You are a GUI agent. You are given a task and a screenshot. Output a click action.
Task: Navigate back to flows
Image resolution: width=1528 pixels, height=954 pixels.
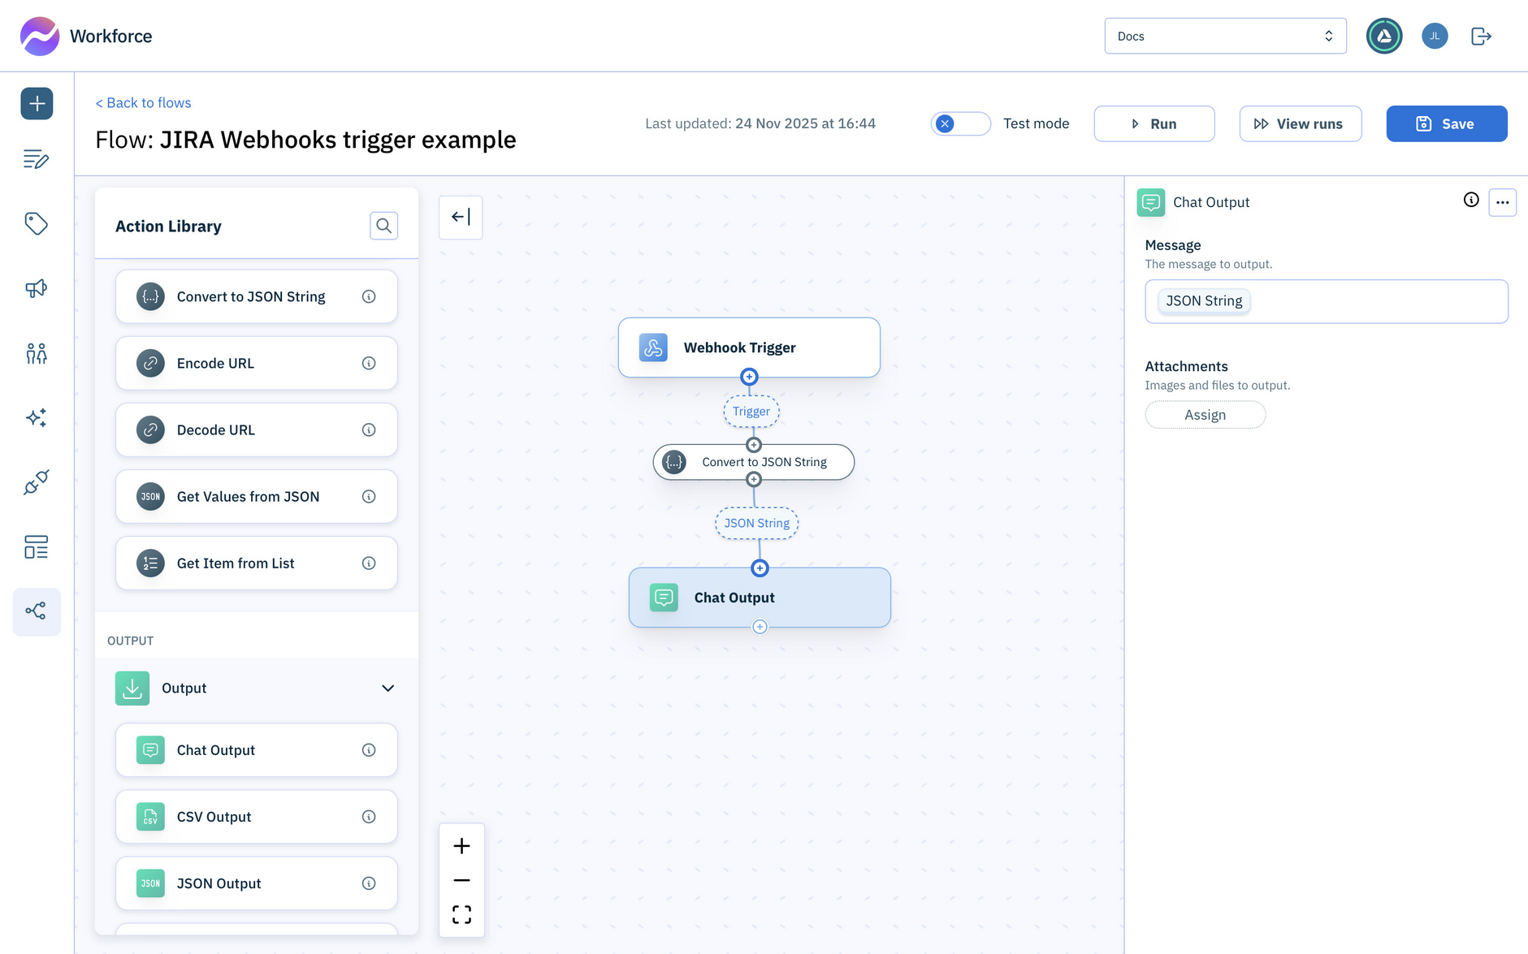143,102
